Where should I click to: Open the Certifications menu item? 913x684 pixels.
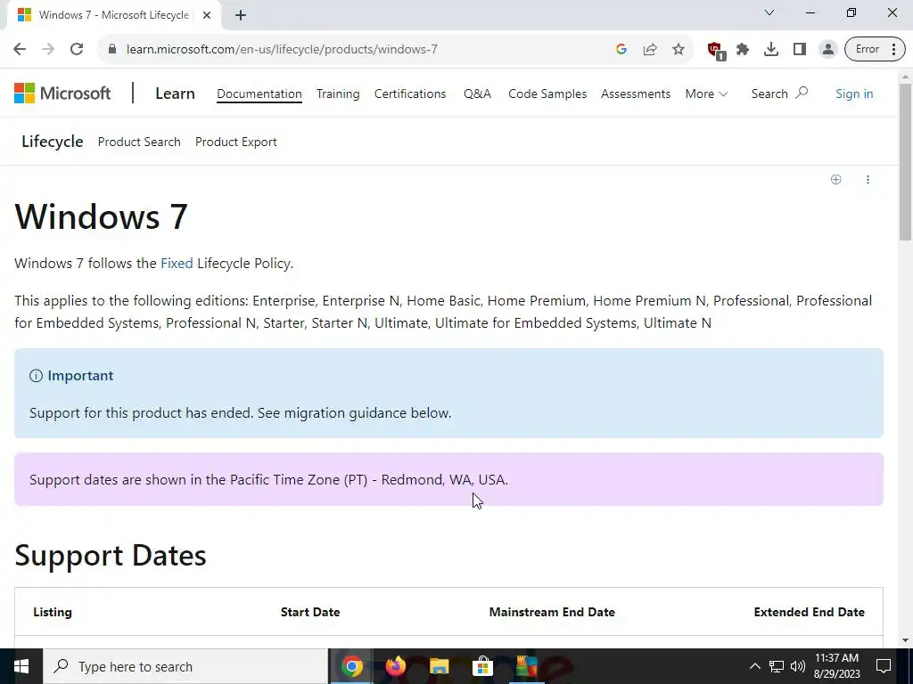(410, 94)
